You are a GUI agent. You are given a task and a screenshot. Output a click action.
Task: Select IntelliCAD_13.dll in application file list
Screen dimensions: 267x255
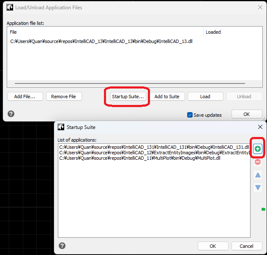coord(101,41)
